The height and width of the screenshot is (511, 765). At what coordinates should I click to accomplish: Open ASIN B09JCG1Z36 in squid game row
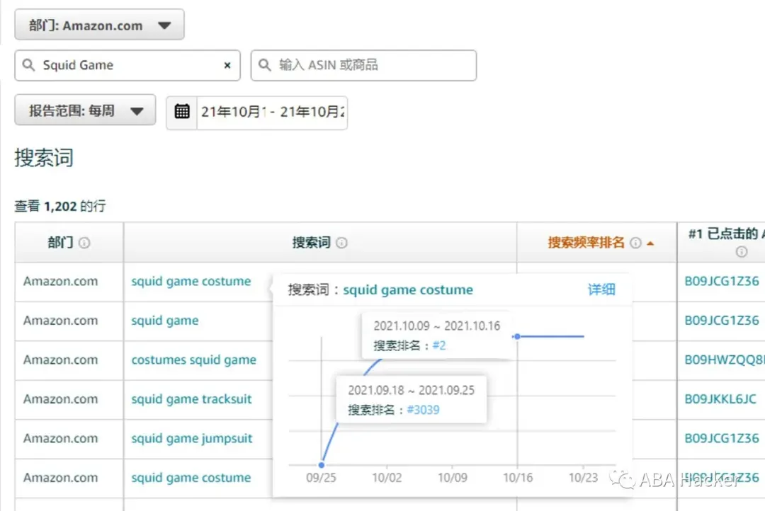coord(722,321)
